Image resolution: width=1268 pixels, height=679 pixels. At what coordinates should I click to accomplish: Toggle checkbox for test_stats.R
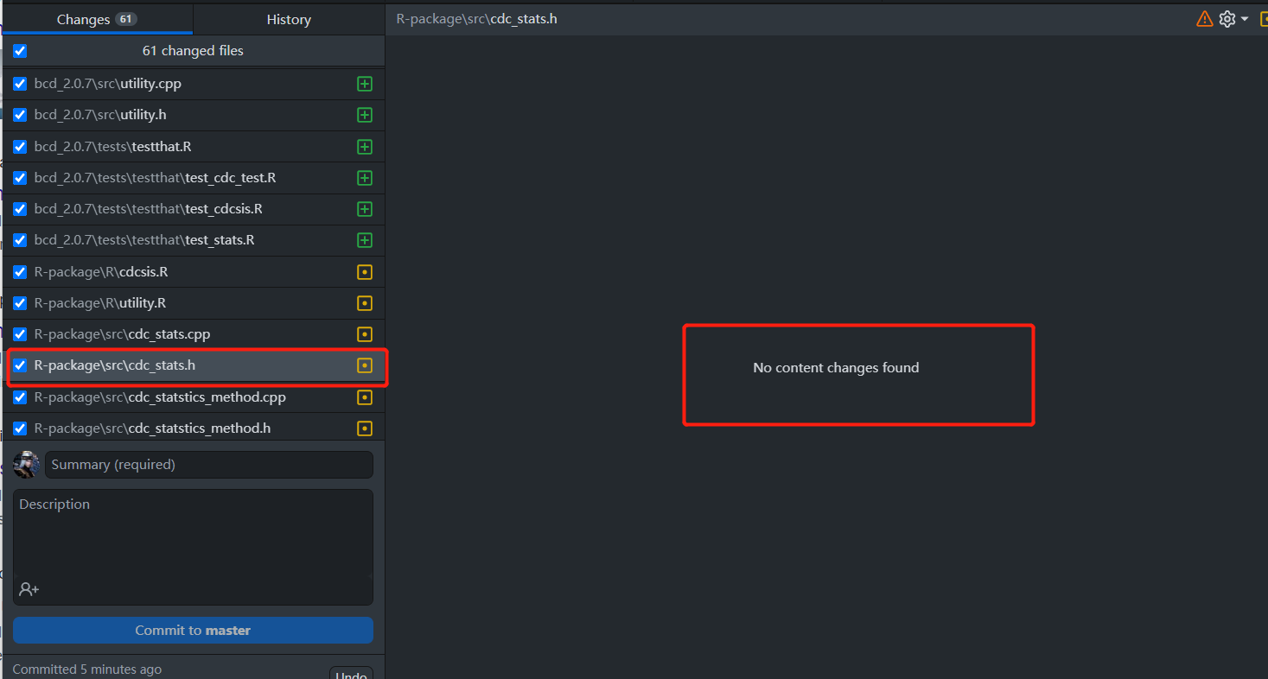(x=20, y=240)
